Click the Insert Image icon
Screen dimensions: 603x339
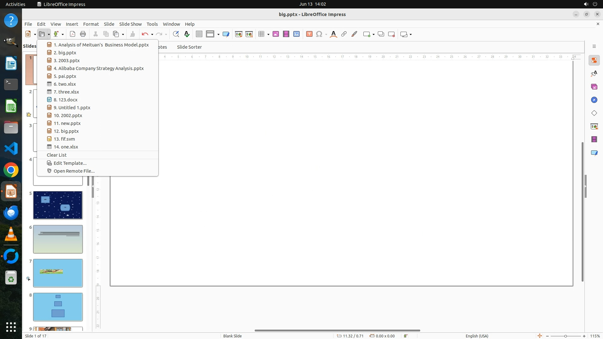[x=276, y=34]
